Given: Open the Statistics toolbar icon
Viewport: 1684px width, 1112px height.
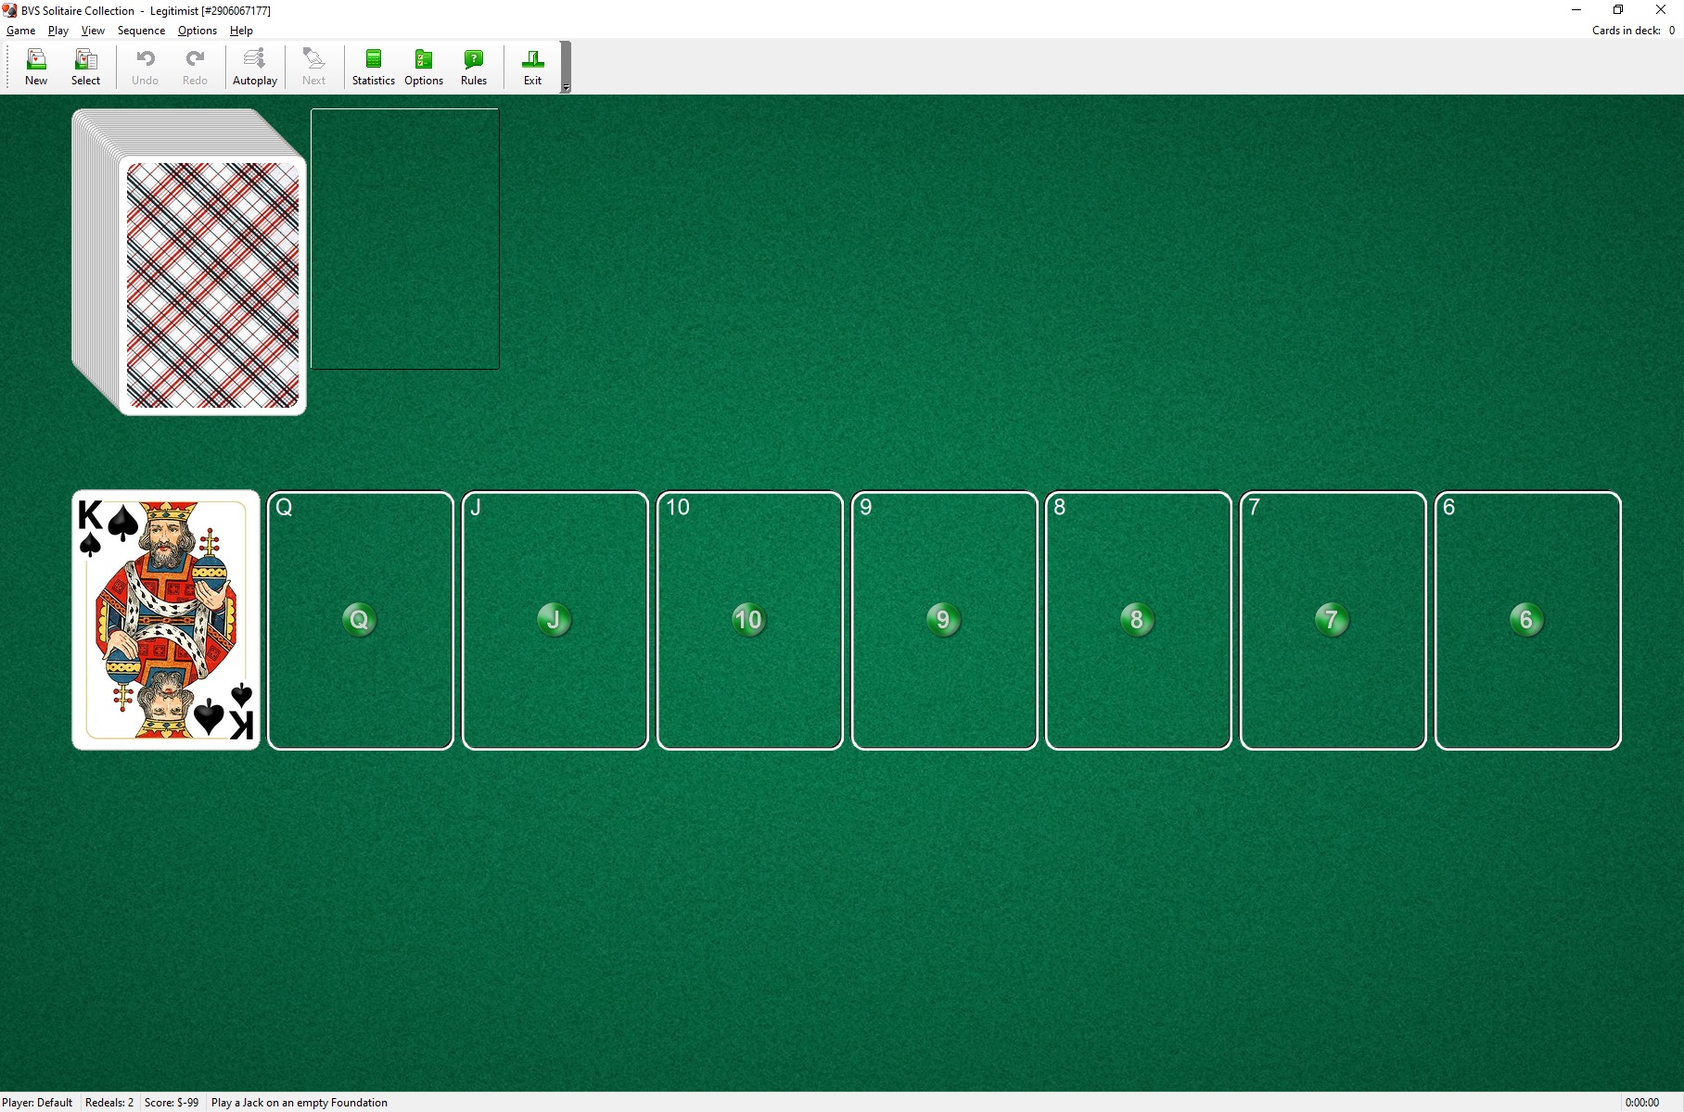Looking at the screenshot, I should (x=374, y=67).
